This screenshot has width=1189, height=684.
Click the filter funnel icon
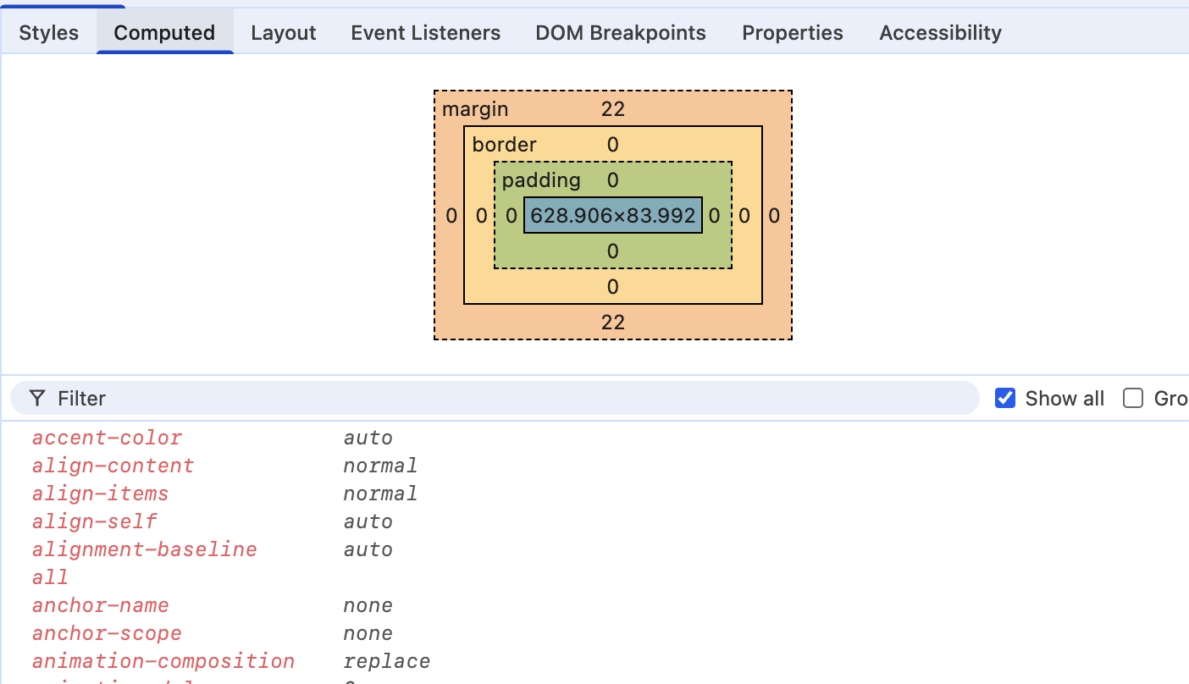(36, 398)
